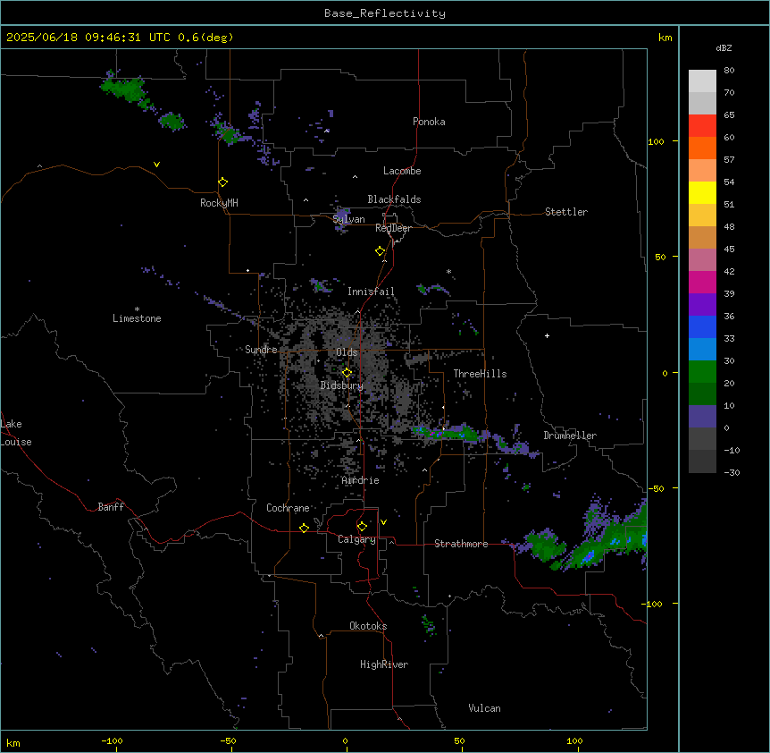Click the Blackfalds label
This screenshot has width=770, height=753.
(394, 199)
